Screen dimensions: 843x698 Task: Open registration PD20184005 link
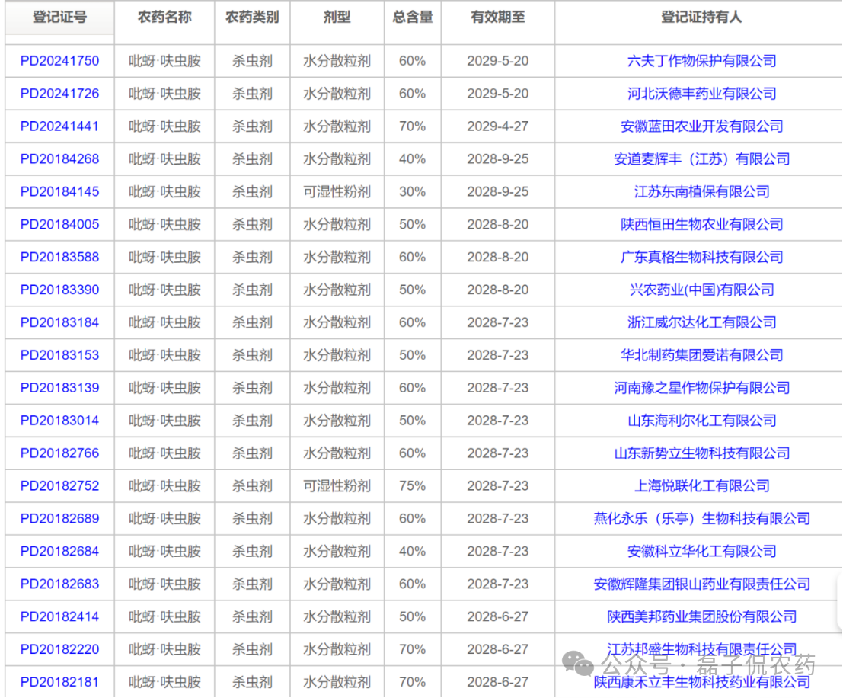coord(59,225)
